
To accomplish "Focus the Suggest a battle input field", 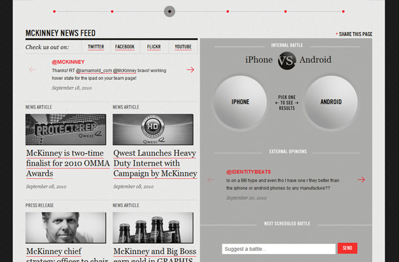I will 279,249.
